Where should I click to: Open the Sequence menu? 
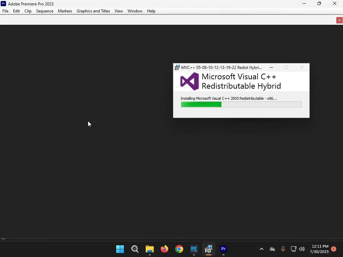point(45,11)
